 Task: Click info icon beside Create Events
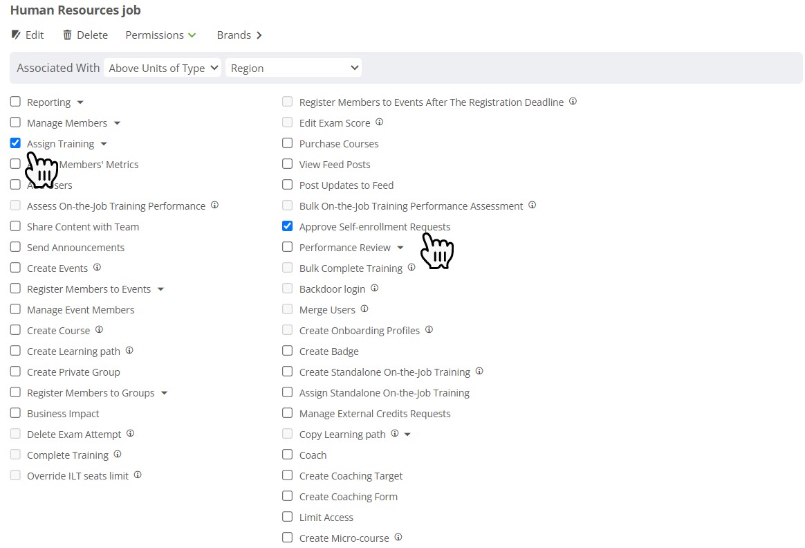coord(98,268)
